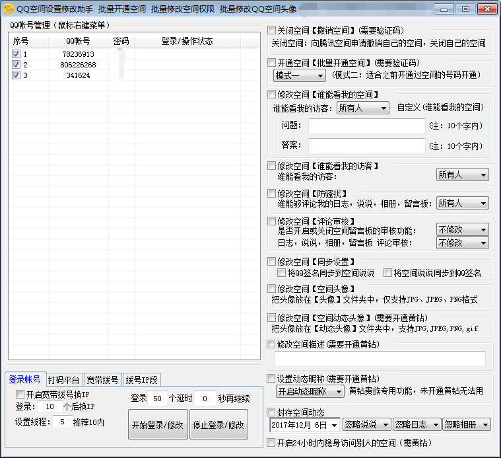
Task: Click the 设置线程 field showing 5
Action: coord(62,422)
